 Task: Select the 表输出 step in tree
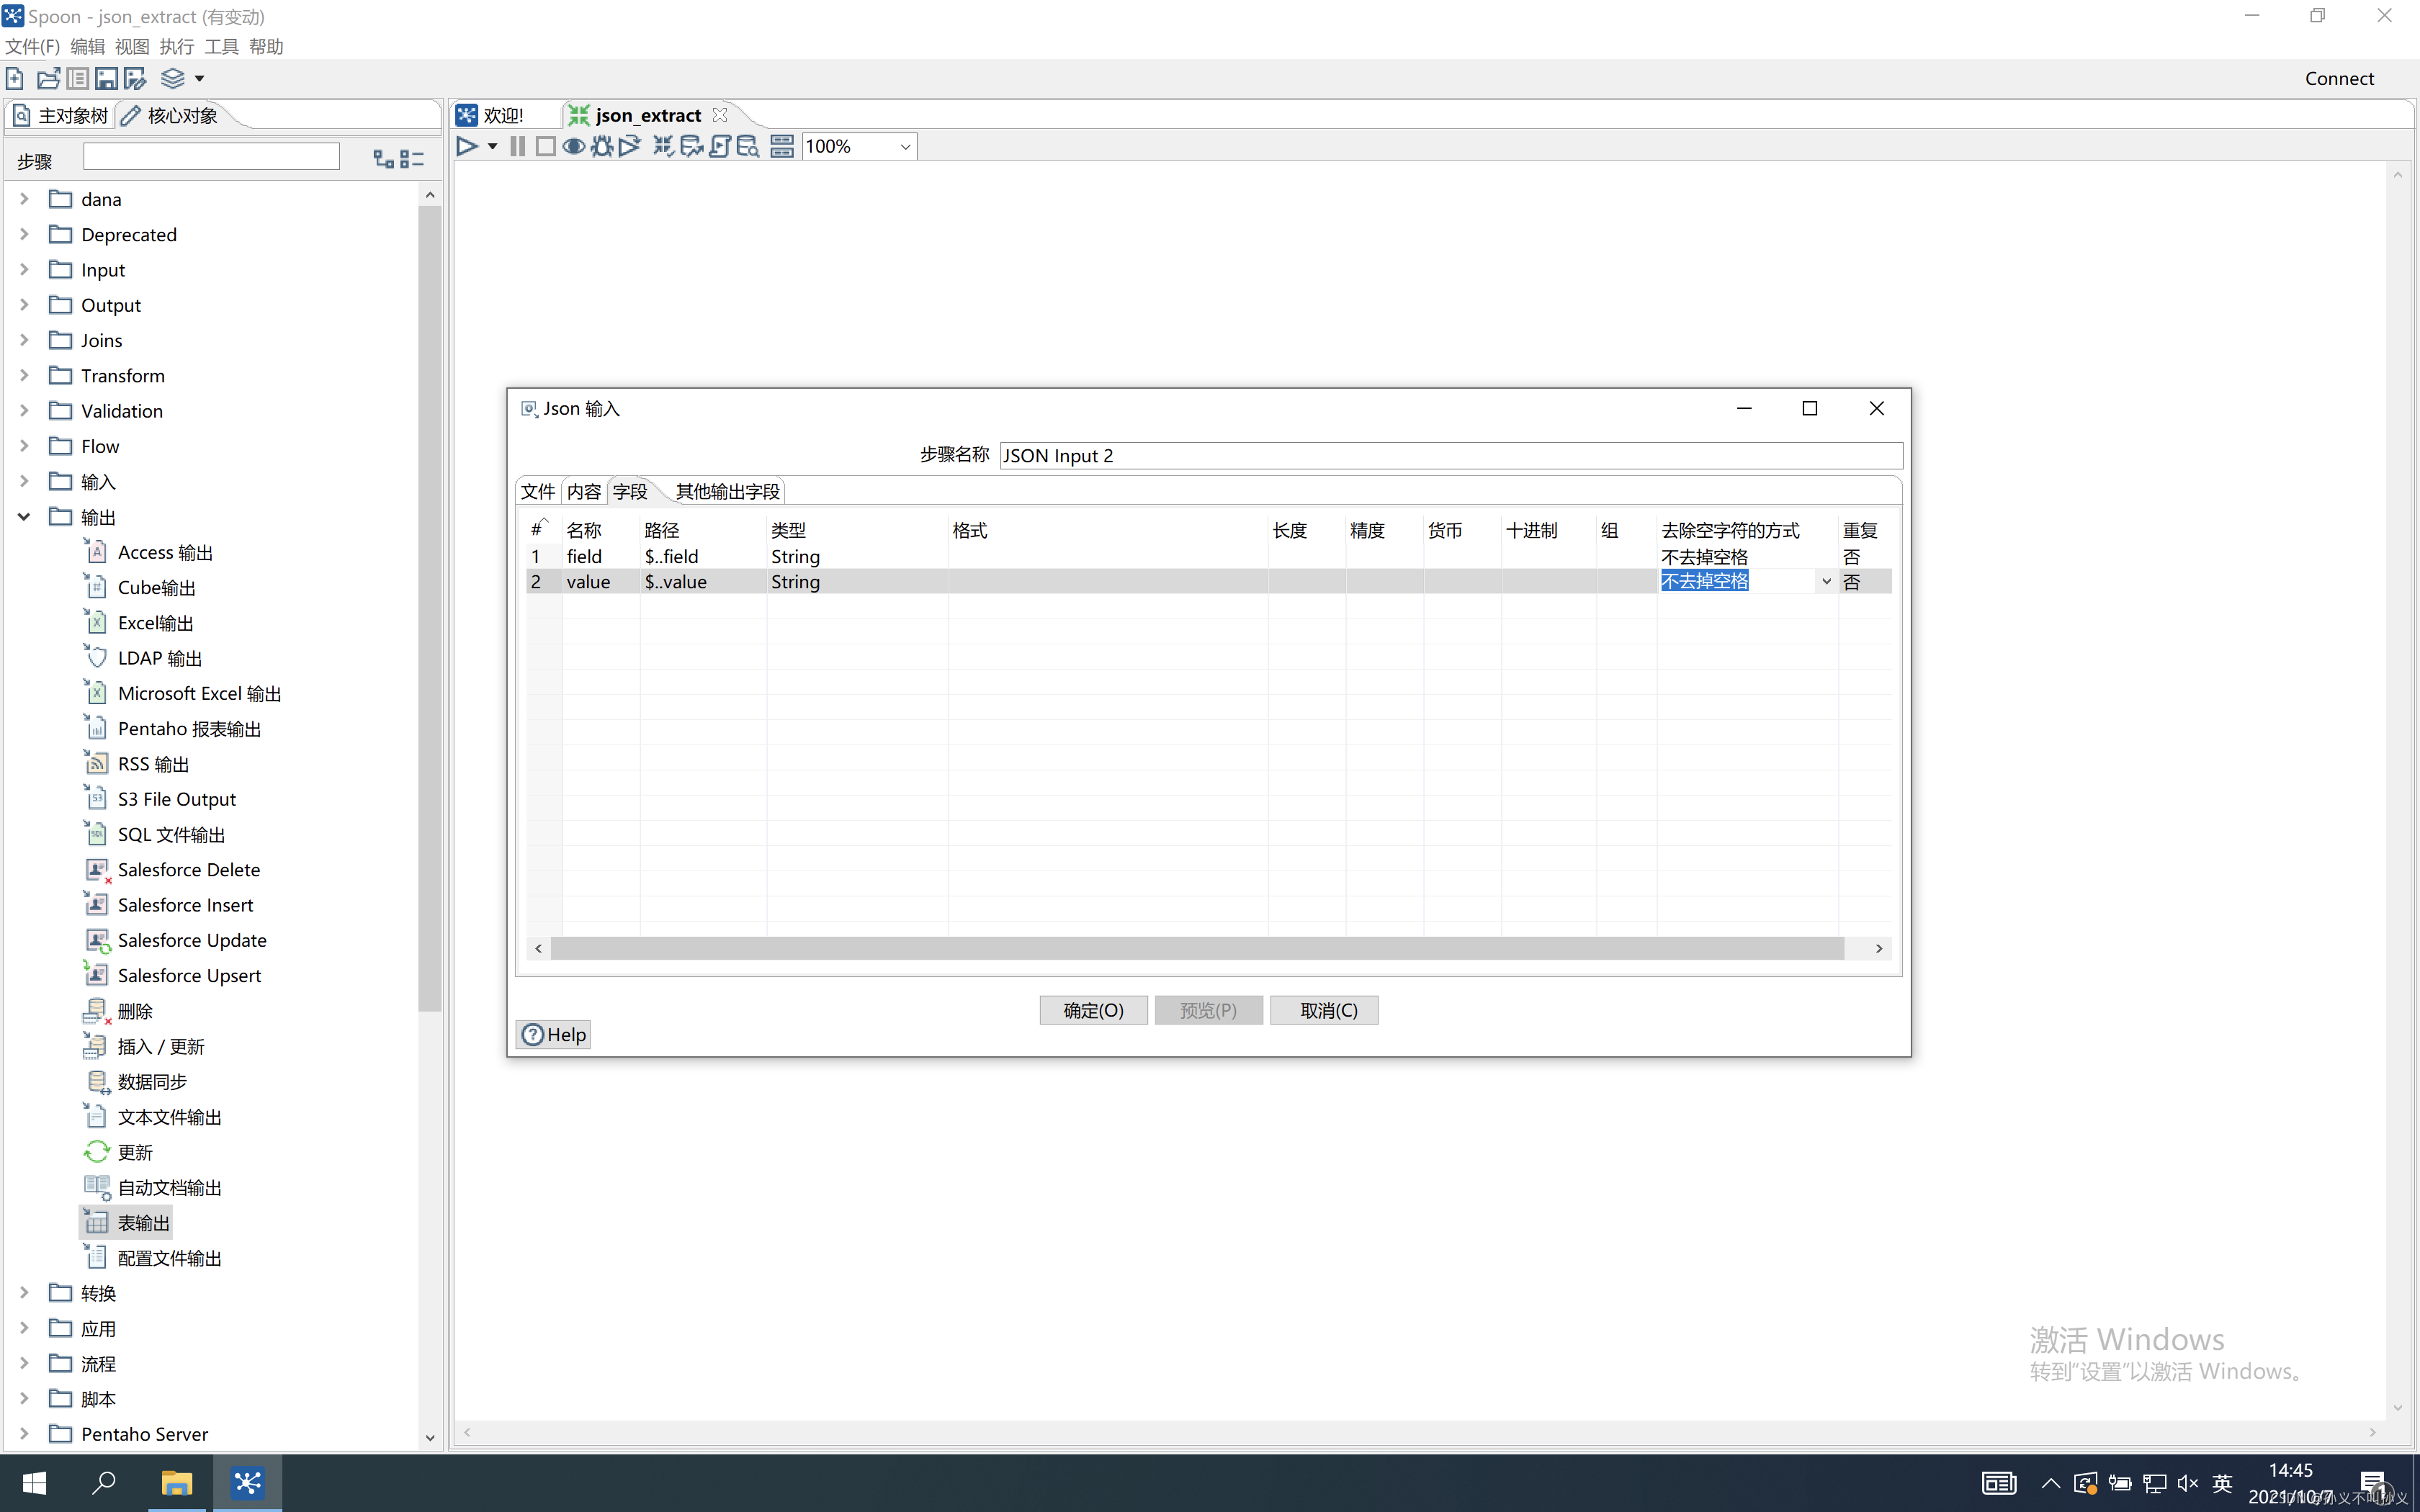[x=143, y=1222]
